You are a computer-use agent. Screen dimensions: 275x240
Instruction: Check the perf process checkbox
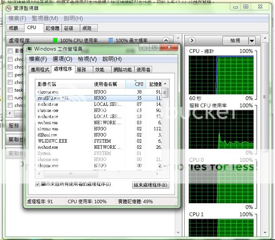point(10,75)
